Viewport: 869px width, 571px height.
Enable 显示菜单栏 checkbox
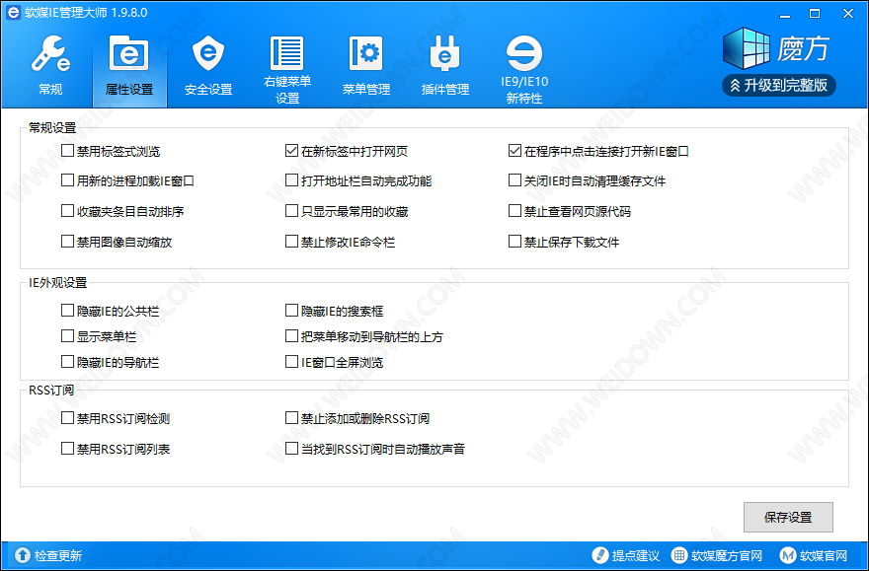(67, 336)
